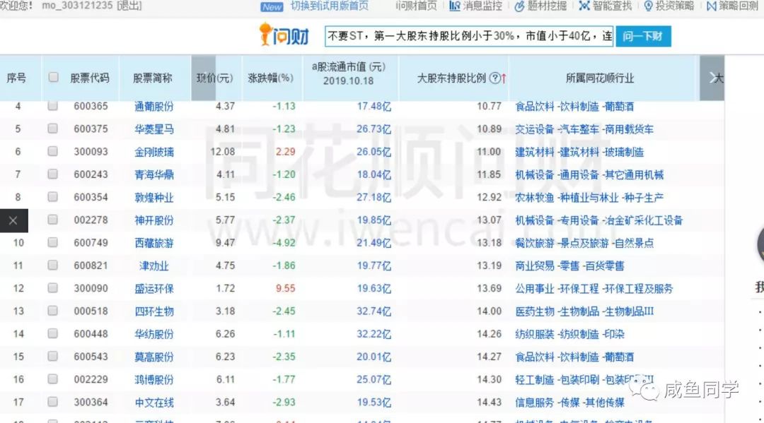
Task: Open stock link 鸿博股份
Action: pos(154,379)
